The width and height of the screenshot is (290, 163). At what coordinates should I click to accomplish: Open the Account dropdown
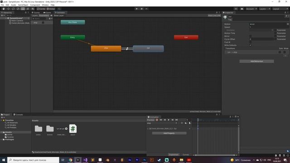[251, 9]
